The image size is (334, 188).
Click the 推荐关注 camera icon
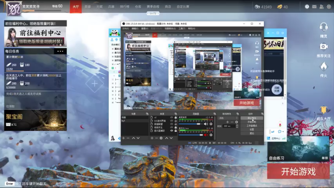point(324,46)
